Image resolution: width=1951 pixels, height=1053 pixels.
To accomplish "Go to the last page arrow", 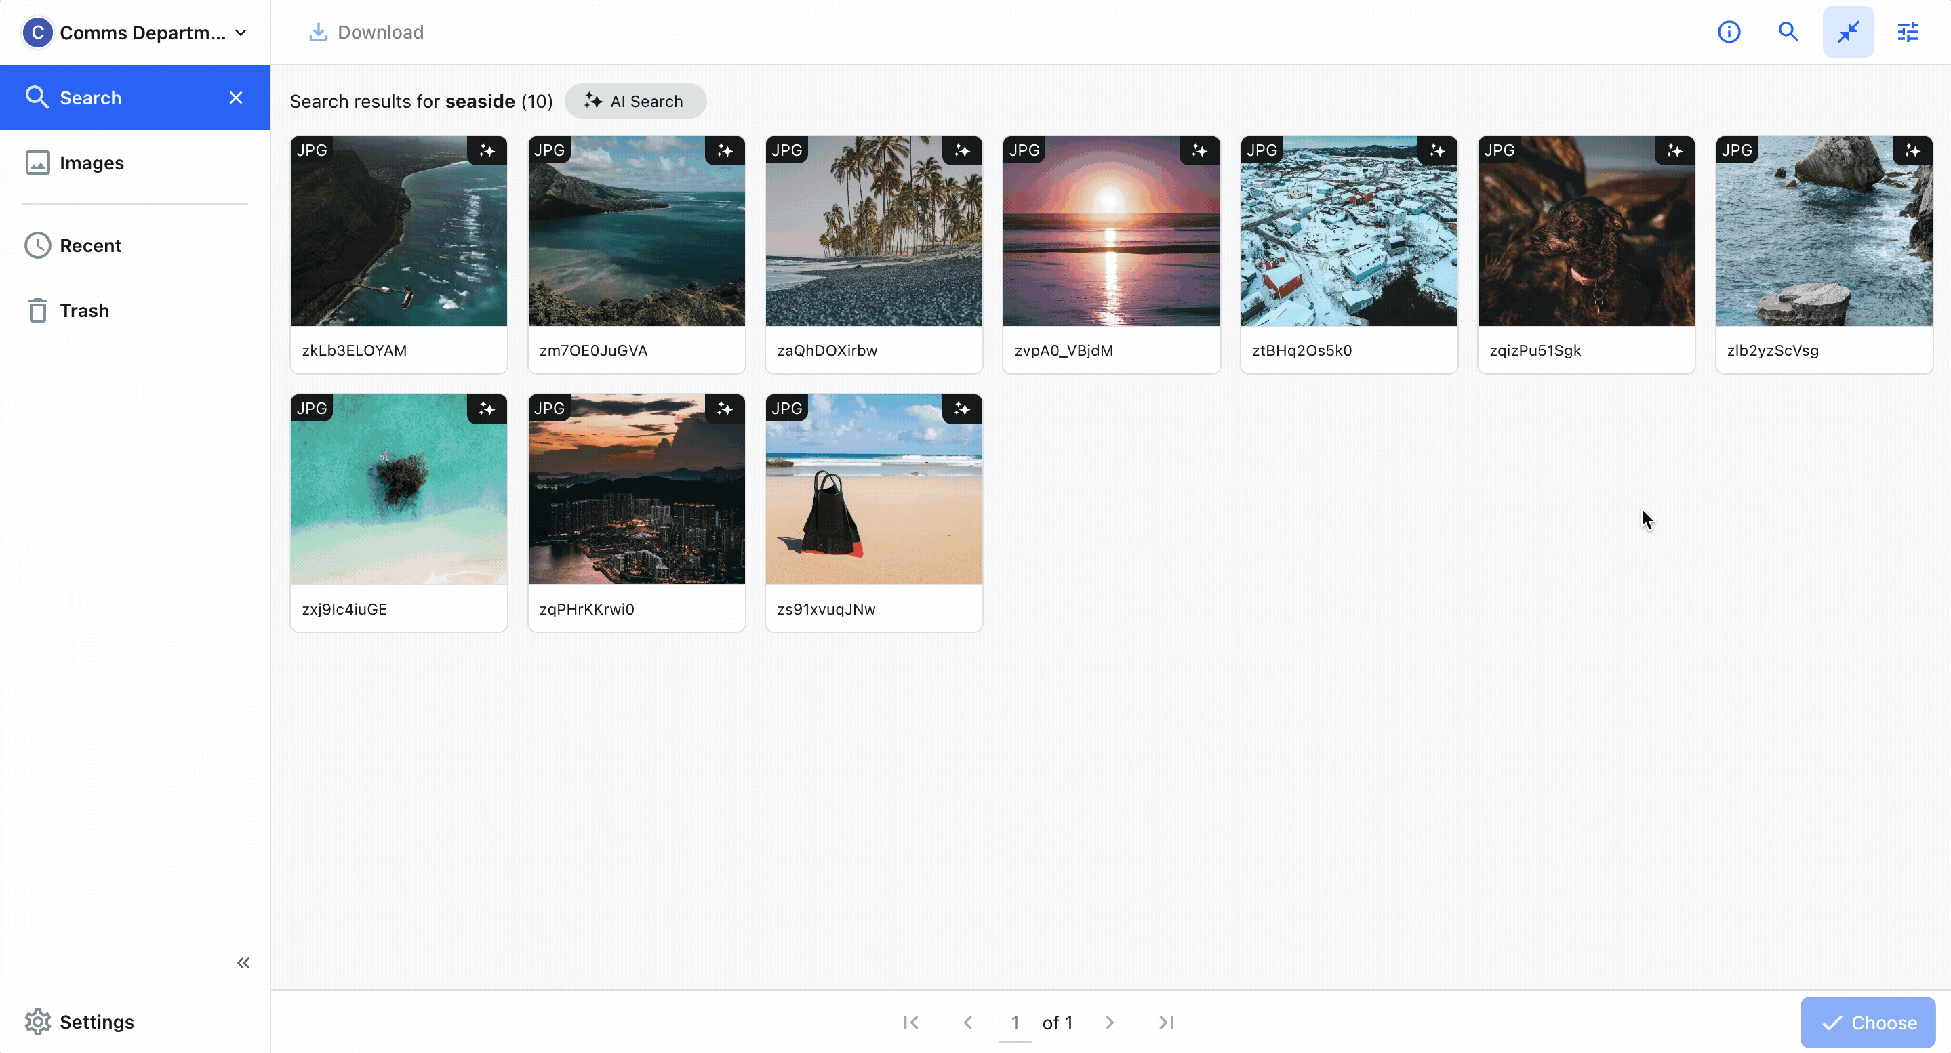I will pos(1167,1023).
